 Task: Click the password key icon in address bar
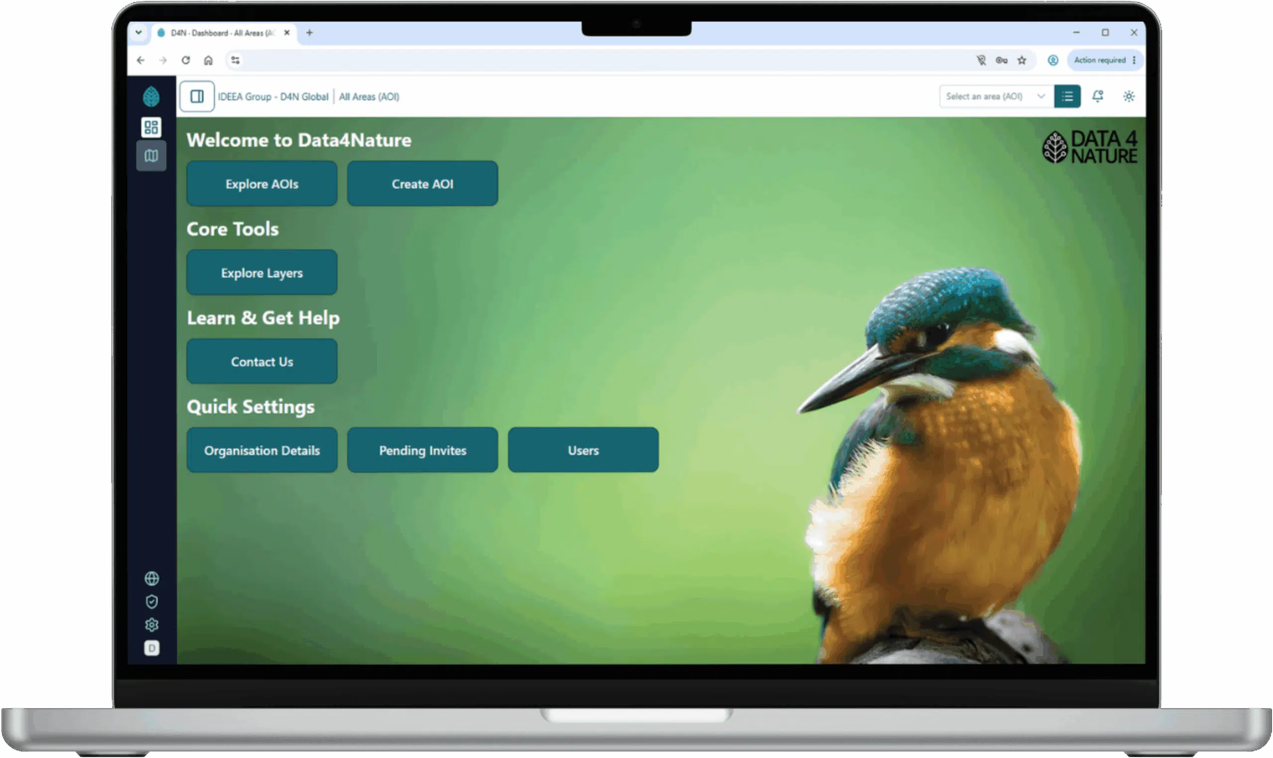1002,60
